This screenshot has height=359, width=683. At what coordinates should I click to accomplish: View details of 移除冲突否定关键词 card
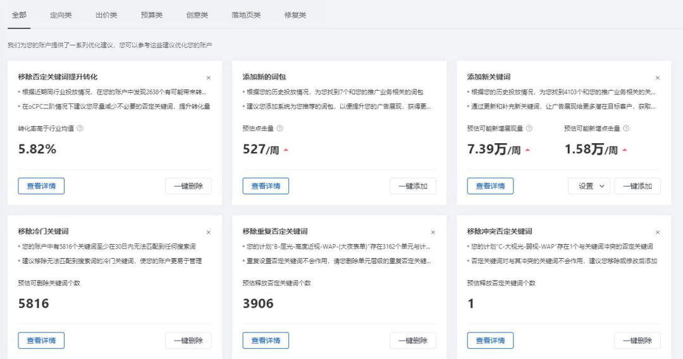point(491,340)
